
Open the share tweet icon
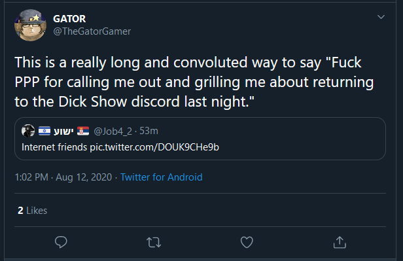coord(340,242)
